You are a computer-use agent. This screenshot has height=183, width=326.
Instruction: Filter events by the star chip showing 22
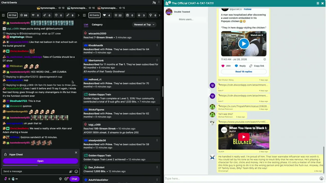point(118,15)
